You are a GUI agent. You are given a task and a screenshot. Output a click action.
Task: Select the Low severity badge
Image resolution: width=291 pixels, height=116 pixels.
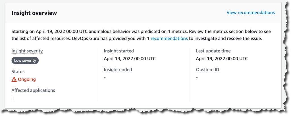pyautogui.click(x=25, y=61)
